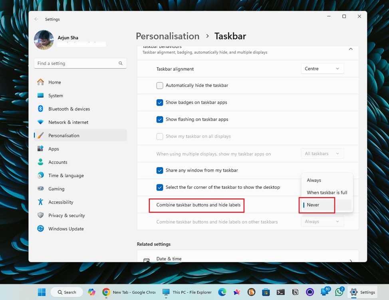Screen dimensions: 389x300
Task: Choose When taskbar is full option
Action: [327, 193]
